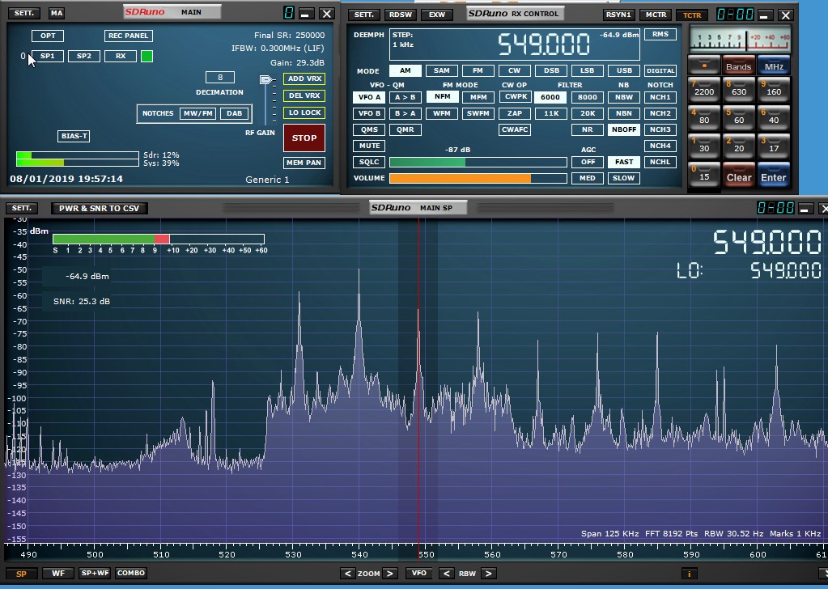Toggle the MUTE button
This screenshot has width=828, height=589.
point(369,146)
